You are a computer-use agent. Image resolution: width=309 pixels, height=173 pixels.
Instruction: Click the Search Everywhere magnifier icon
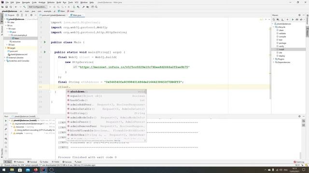pyautogui.click(x=96, y=7)
